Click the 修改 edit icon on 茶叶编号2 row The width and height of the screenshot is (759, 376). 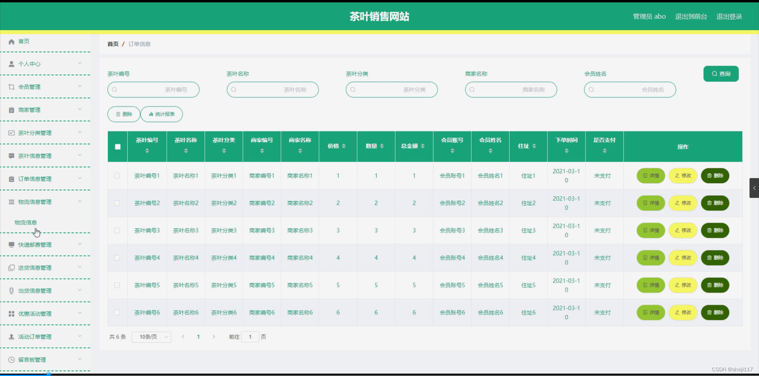click(x=678, y=203)
